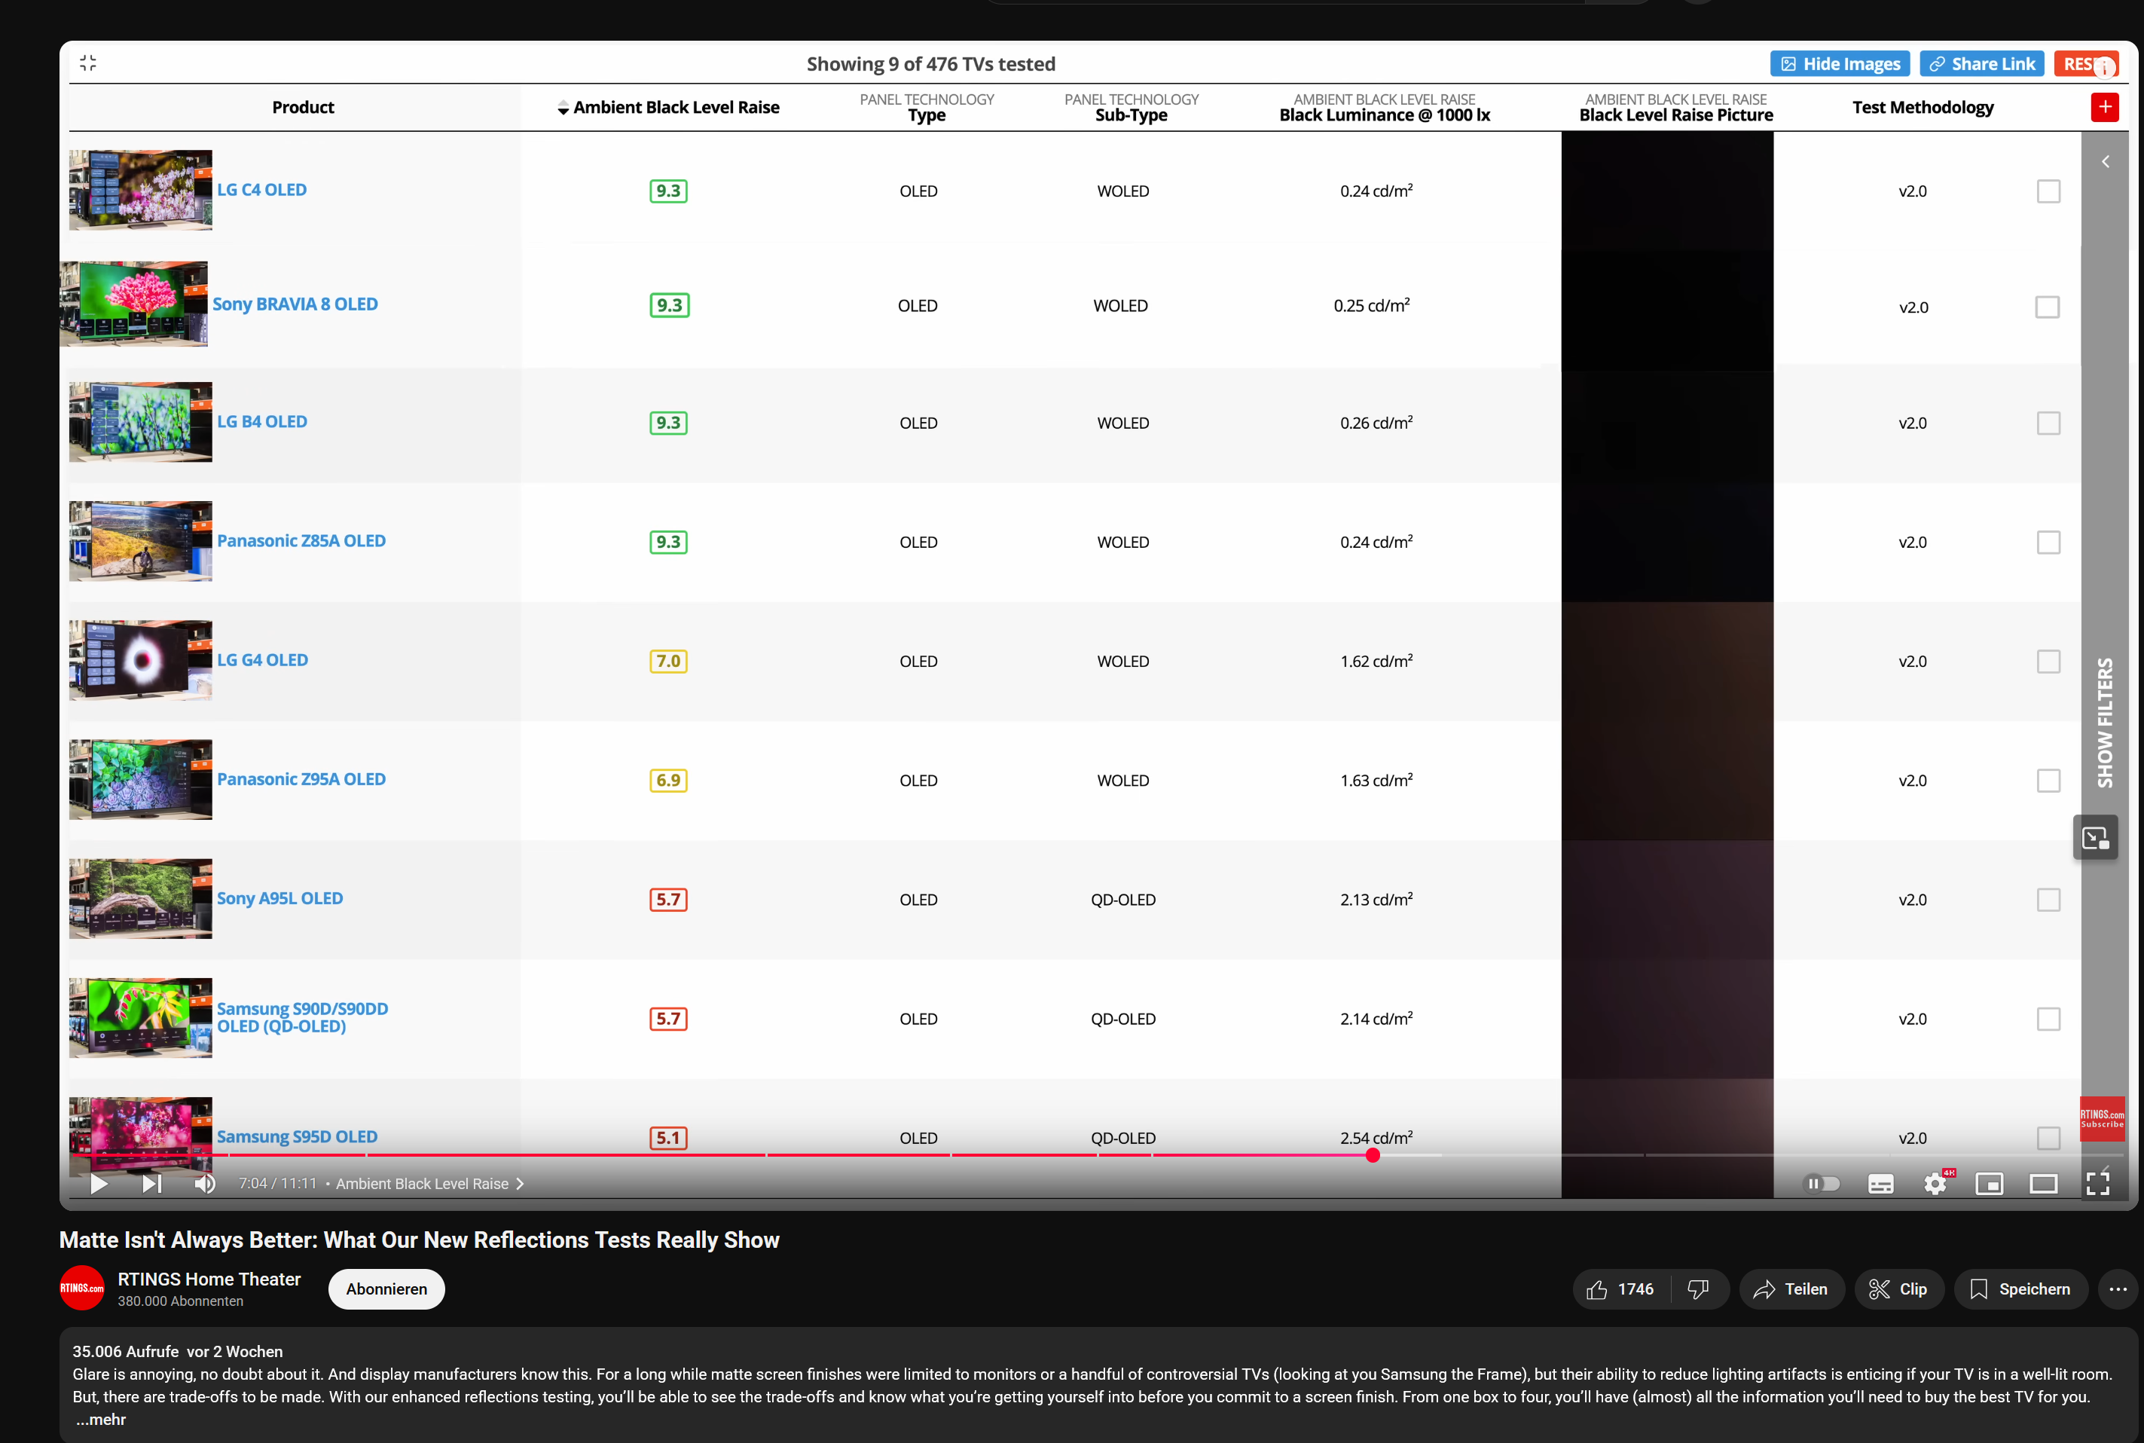Check the LG C4 OLED row checkbox
Image resolution: width=2144 pixels, height=1443 pixels.
click(2048, 191)
